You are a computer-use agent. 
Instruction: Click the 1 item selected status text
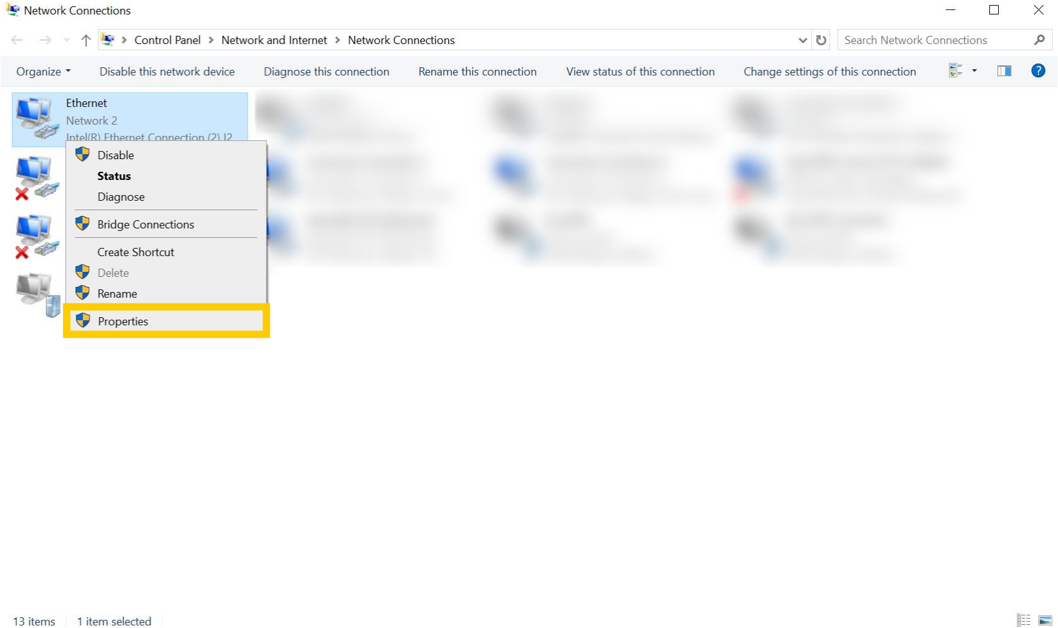click(x=114, y=622)
